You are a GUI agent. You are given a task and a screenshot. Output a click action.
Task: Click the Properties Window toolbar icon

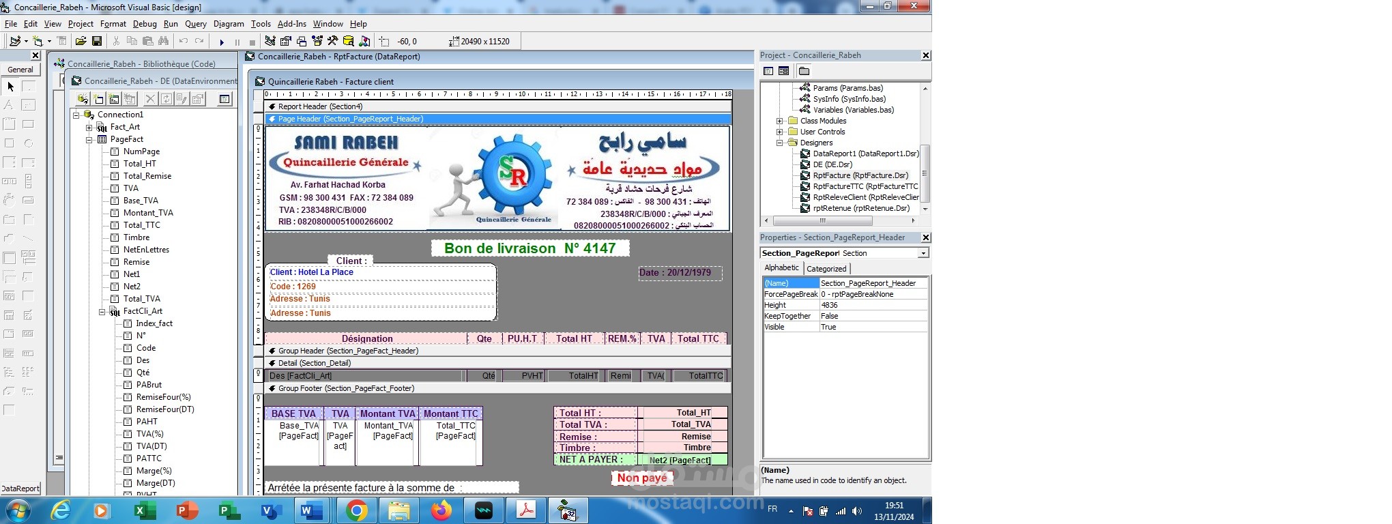pyautogui.click(x=286, y=41)
